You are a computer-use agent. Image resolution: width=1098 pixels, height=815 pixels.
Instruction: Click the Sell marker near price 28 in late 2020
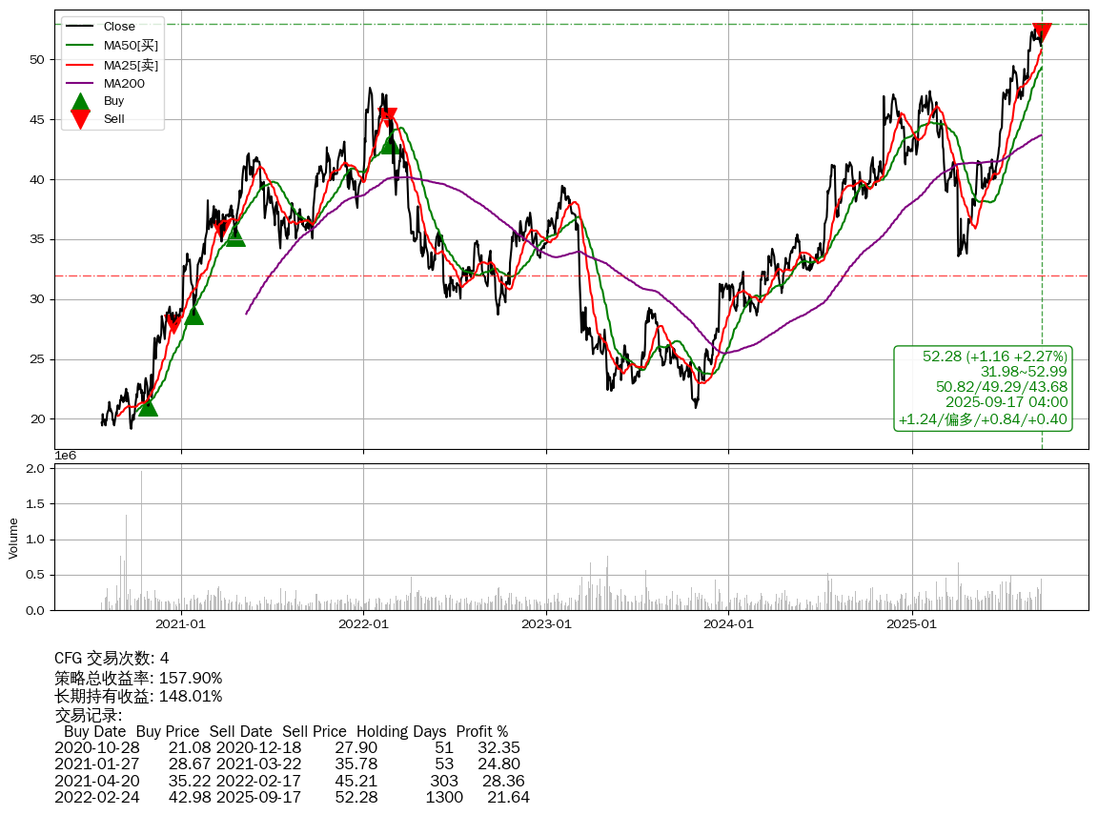point(173,323)
